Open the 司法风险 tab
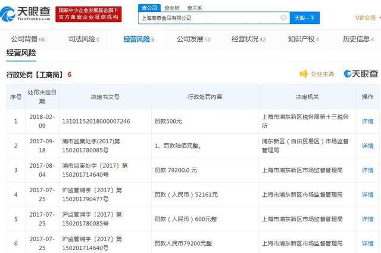Viewport: 381px width, 253px height. coord(84,39)
